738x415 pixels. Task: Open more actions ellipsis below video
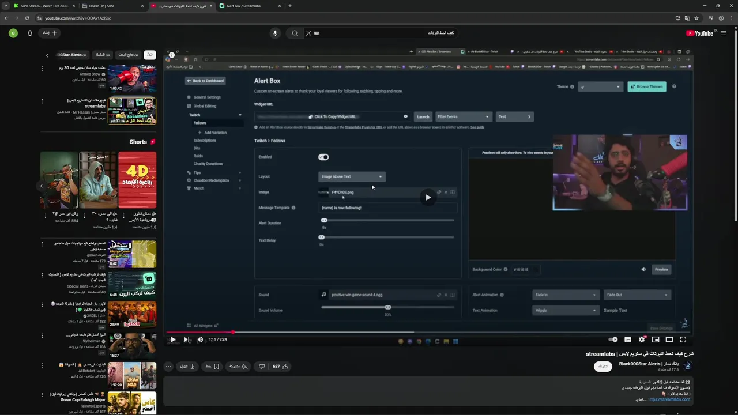168,367
